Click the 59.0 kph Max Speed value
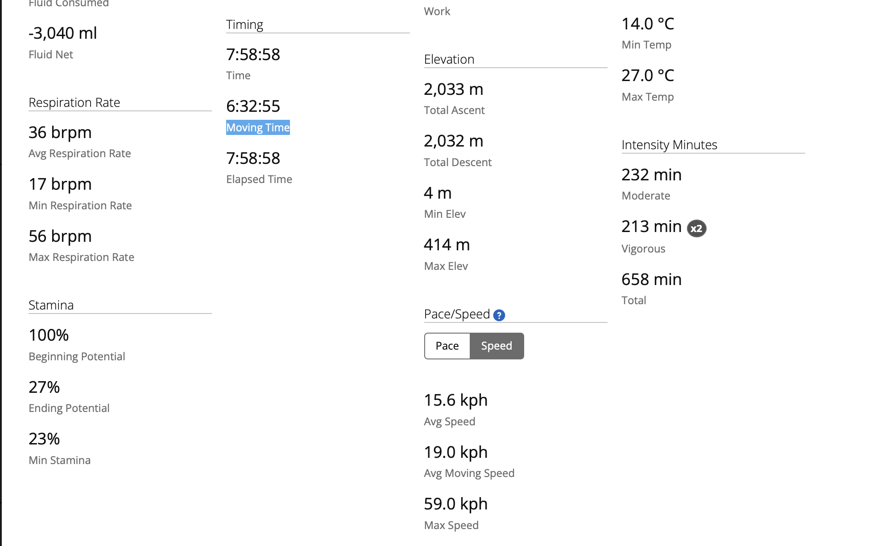This screenshot has width=877, height=546. coord(455,504)
